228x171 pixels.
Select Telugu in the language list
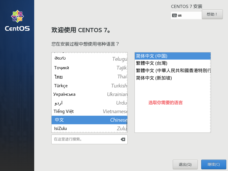89,59
